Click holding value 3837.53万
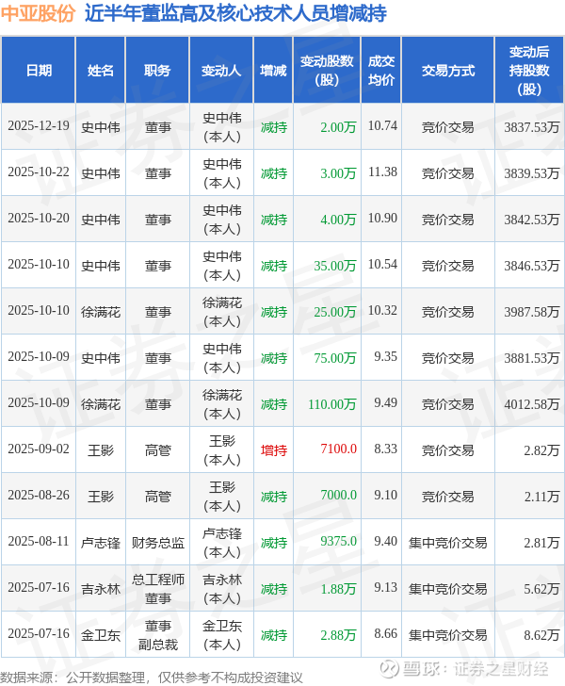The height and width of the screenshot is (686, 565). [532, 127]
